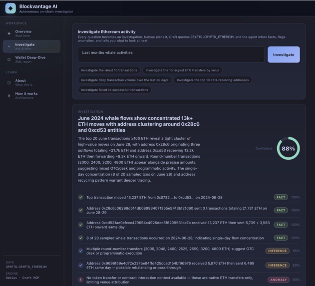Open the Overview page in sidebar
This screenshot has height=286, width=315.
[31, 33]
